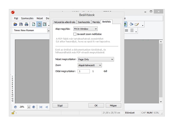
Task: Confirm settings with the OK button
Action: (x=96, y=106)
